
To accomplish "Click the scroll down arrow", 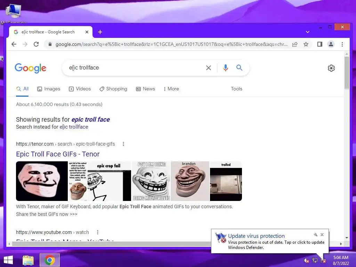I will [x=347, y=238].
